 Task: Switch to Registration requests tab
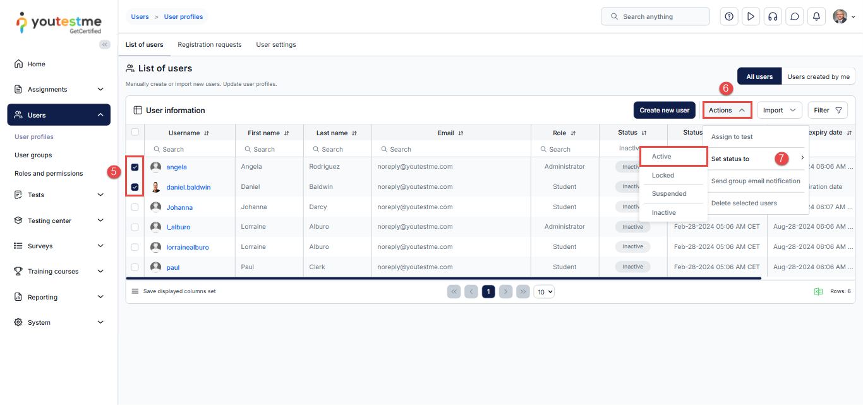pos(209,45)
